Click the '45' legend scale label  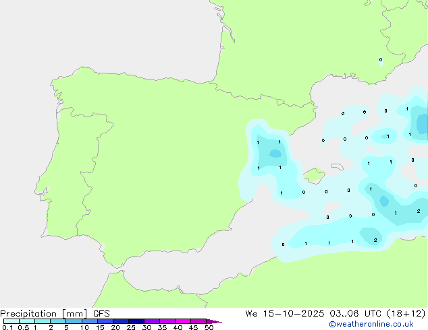point(193,327)
